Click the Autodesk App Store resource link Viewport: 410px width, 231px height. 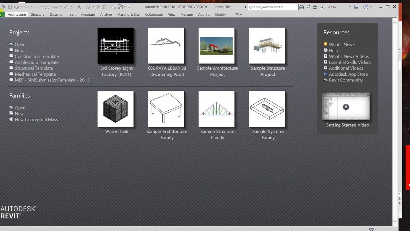point(348,74)
